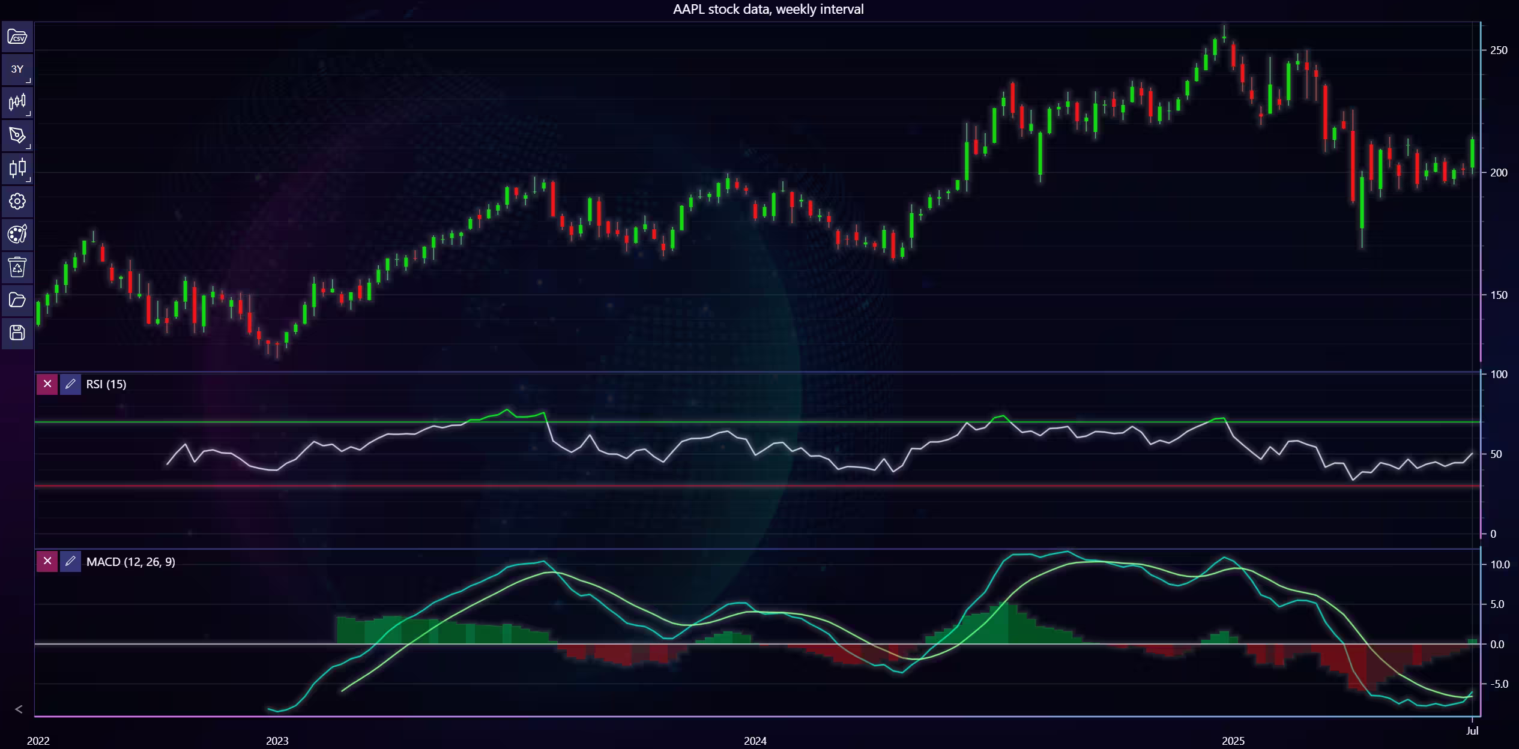The width and height of the screenshot is (1519, 749).
Task: Select the pen drawing tool
Action: [x=17, y=136]
